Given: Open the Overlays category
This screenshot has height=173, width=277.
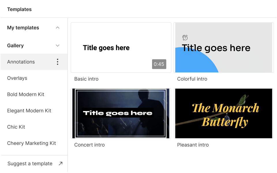Looking at the screenshot, I should (x=18, y=78).
